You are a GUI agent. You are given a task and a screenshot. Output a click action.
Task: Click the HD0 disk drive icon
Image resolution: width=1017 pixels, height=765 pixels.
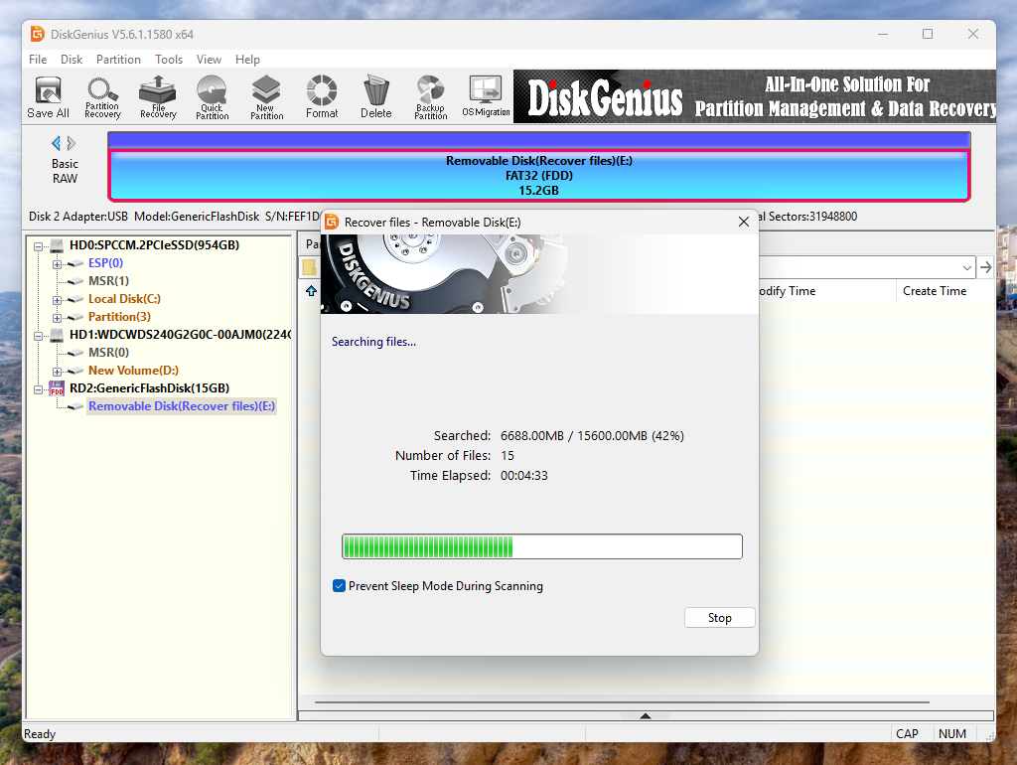coord(57,245)
